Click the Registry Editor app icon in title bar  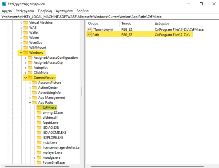pyautogui.click(x=4, y=4)
